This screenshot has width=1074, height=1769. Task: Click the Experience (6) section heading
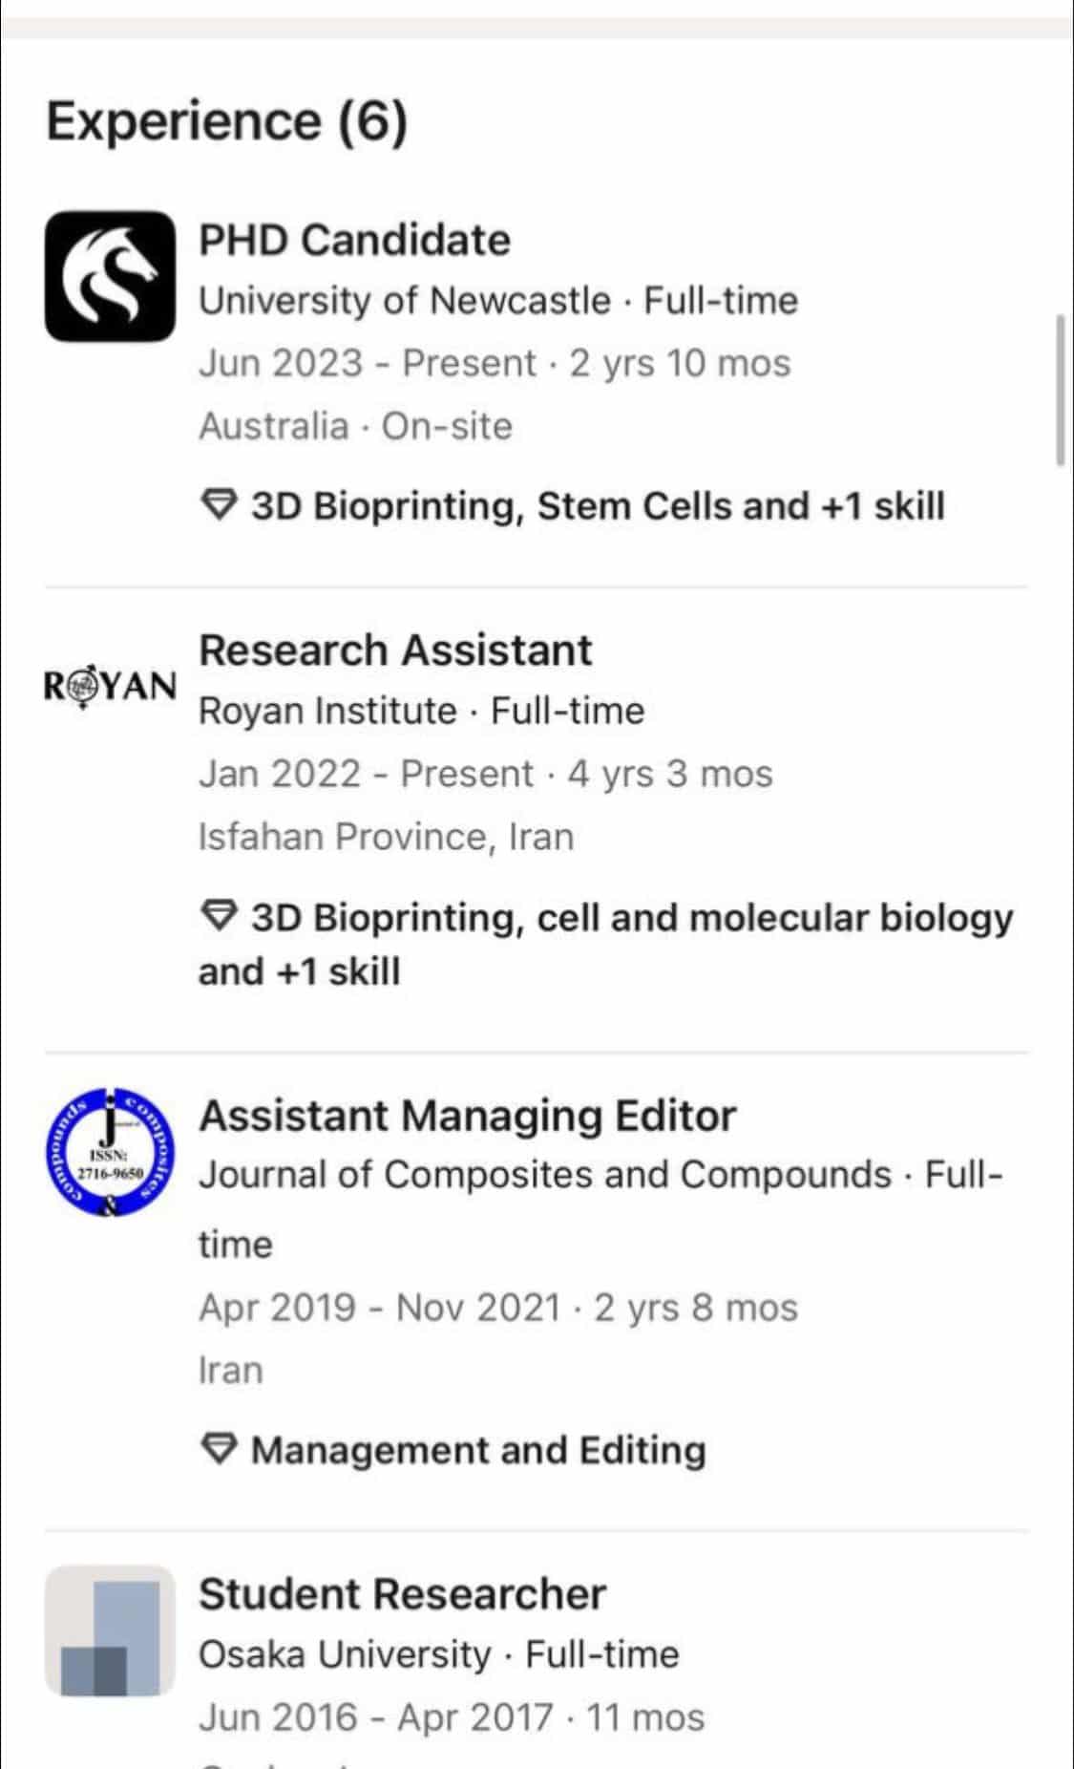pyautogui.click(x=227, y=122)
